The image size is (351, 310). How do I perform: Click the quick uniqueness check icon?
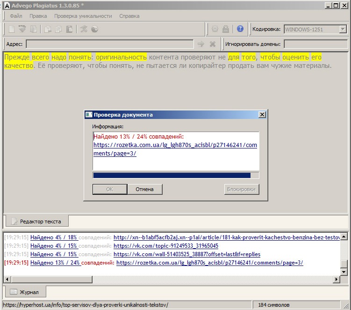[x=84, y=29]
